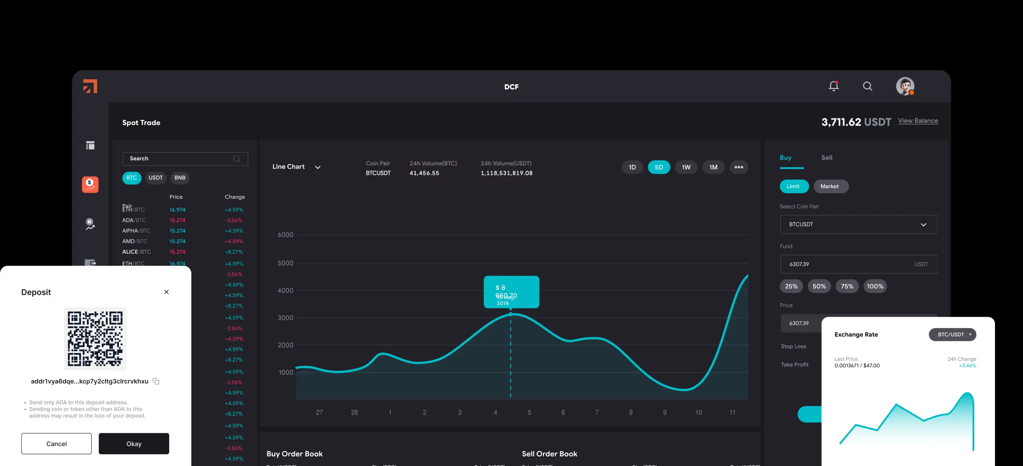
Task: Click the notification bell icon
Action: (x=834, y=86)
